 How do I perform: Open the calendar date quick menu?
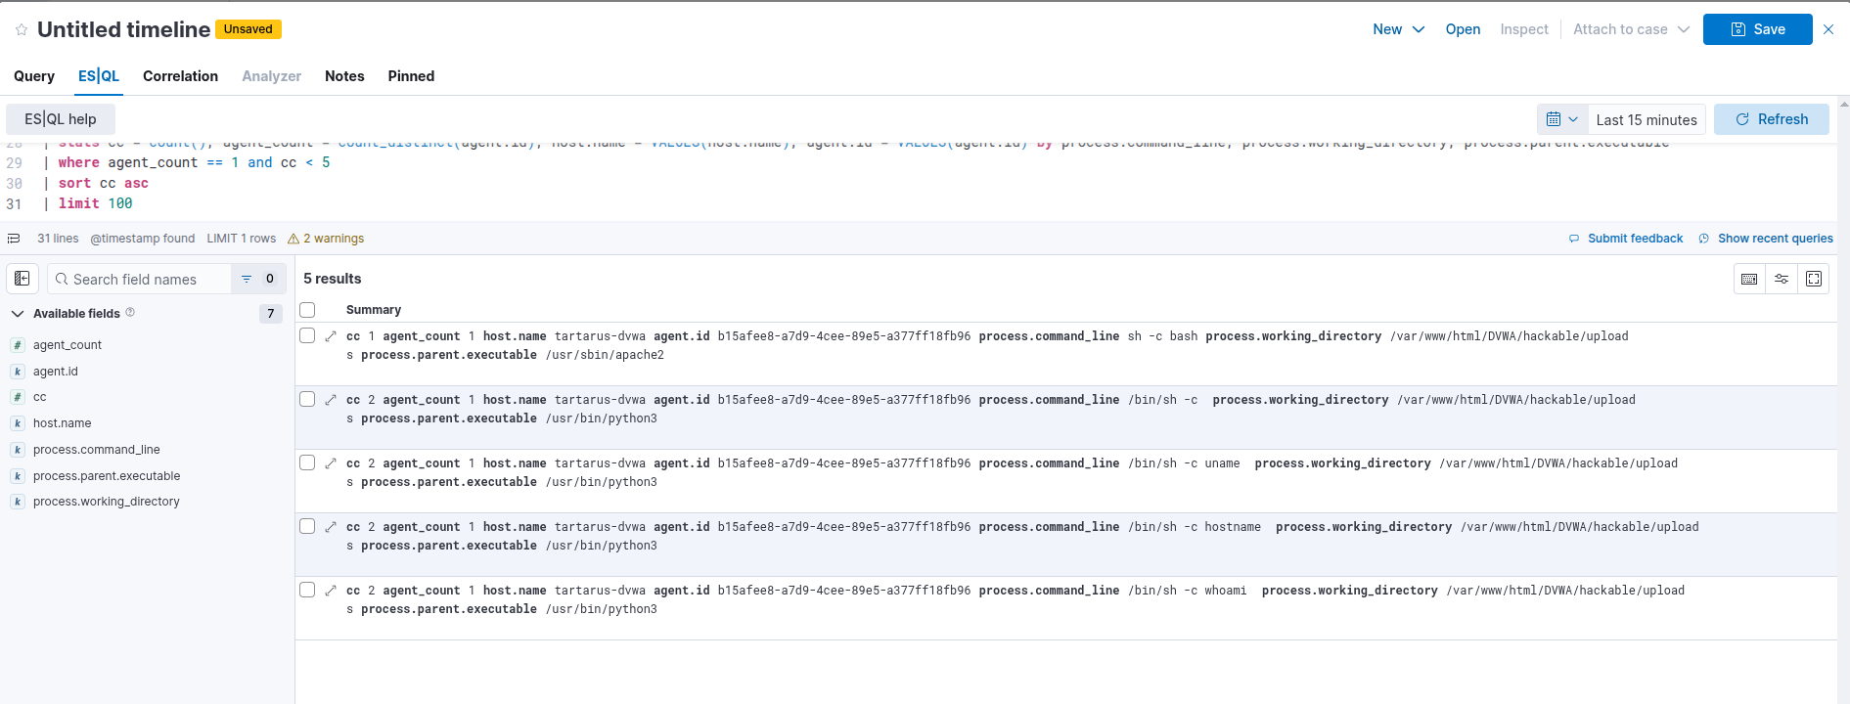point(1561,119)
